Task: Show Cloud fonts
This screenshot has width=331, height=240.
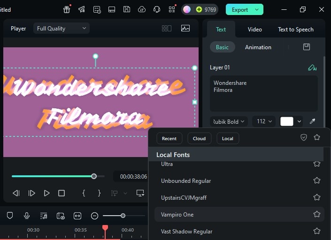Action: [x=199, y=138]
